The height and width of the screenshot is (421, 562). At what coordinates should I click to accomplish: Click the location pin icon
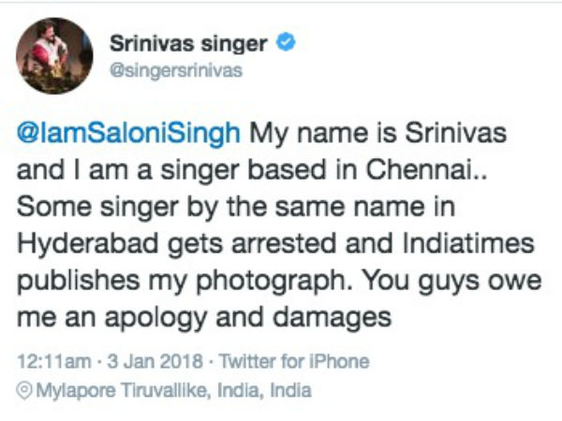24,391
